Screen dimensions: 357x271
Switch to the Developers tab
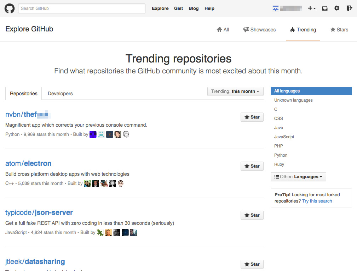[x=60, y=94]
